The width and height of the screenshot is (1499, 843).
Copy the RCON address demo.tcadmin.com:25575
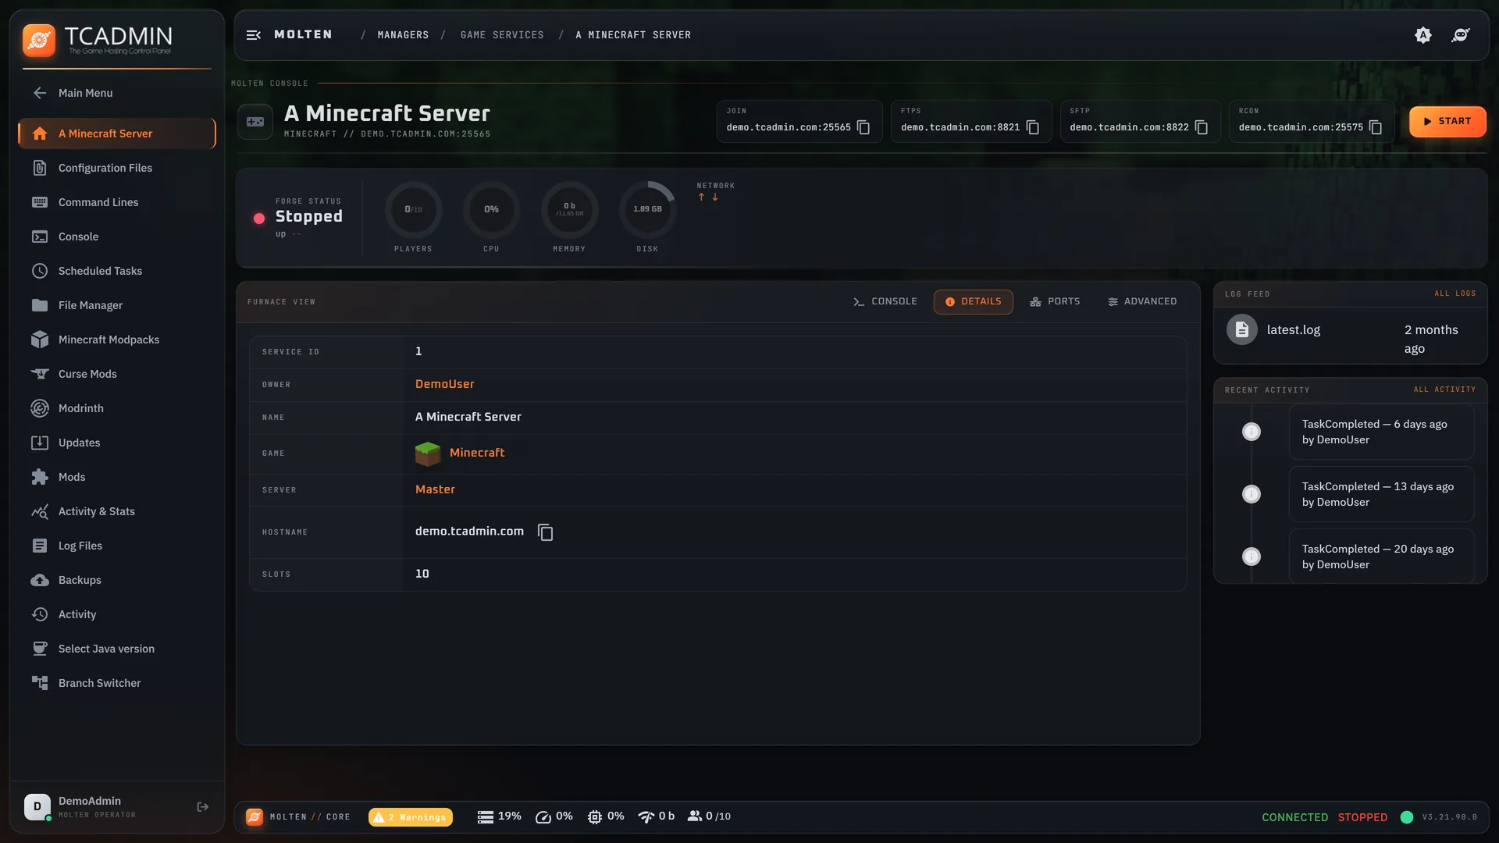1376,127
